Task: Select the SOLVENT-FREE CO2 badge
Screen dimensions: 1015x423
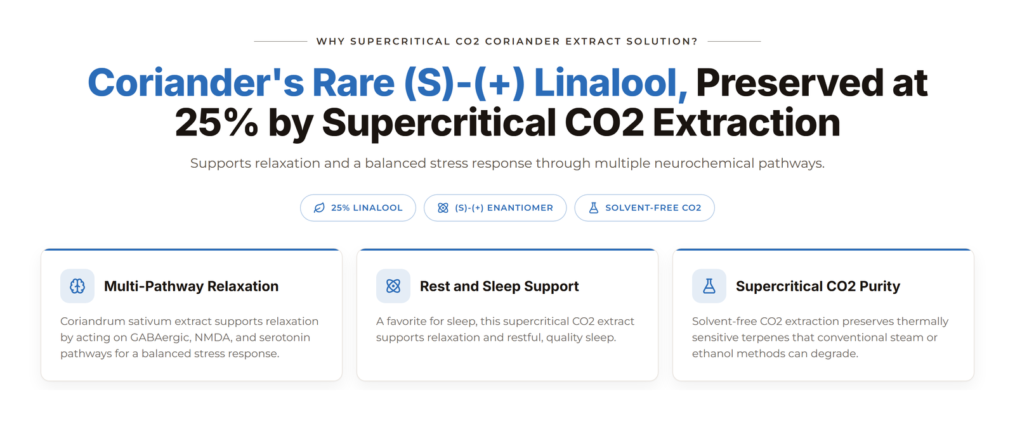Action: (x=645, y=208)
